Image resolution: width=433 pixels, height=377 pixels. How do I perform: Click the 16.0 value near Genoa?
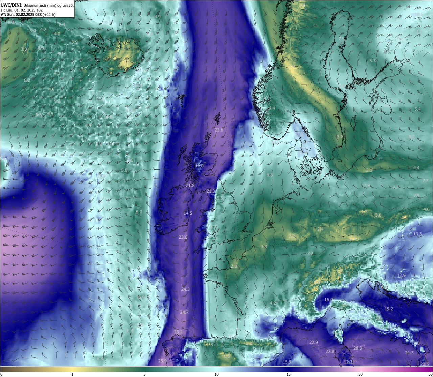[x=328, y=300]
